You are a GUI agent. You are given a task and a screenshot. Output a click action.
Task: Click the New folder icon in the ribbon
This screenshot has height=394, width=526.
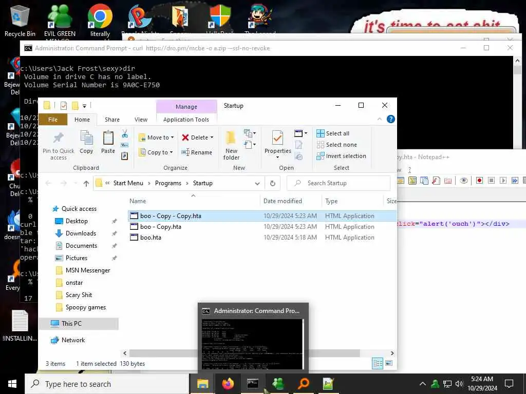231,138
